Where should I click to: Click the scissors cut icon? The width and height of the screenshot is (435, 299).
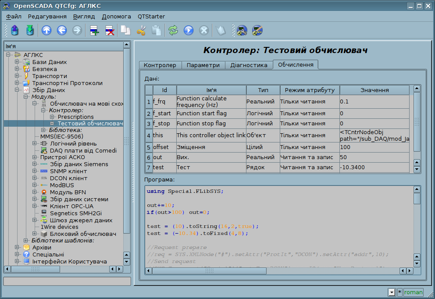(141, 30)
